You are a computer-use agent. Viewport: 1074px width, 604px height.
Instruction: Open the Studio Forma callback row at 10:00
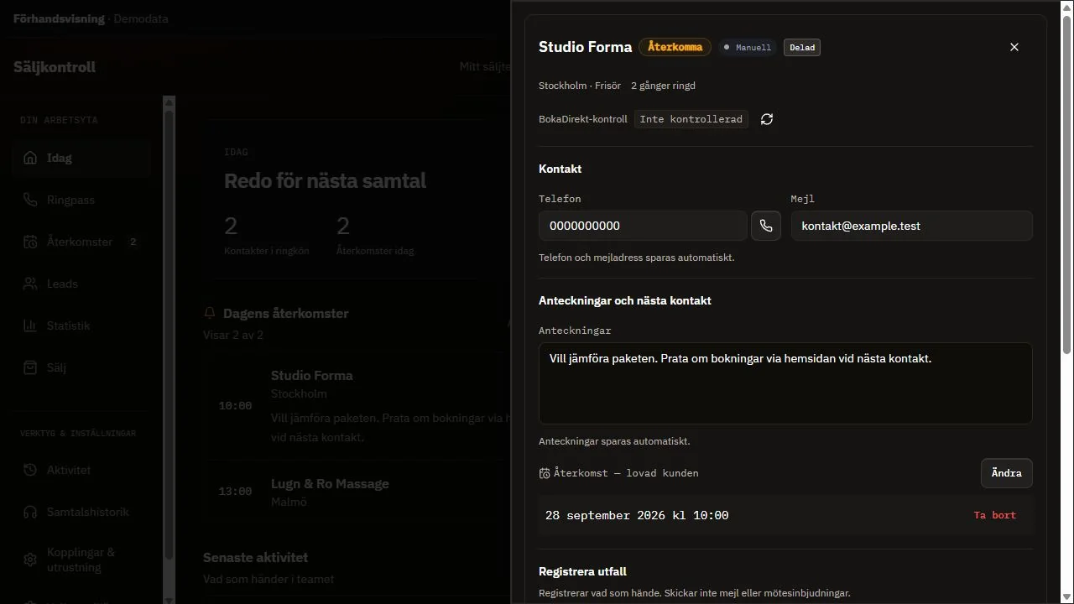(x=357, y=406)
